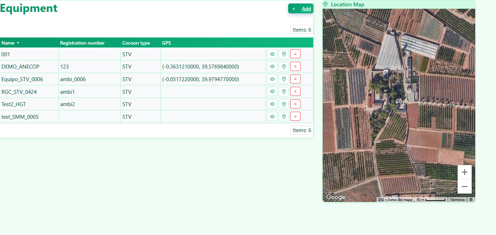This screenshot has width=496, height=235.
Task: Show Test2_HGT location using pin icon
Action: pyautogui.click(x=284, y=104)
